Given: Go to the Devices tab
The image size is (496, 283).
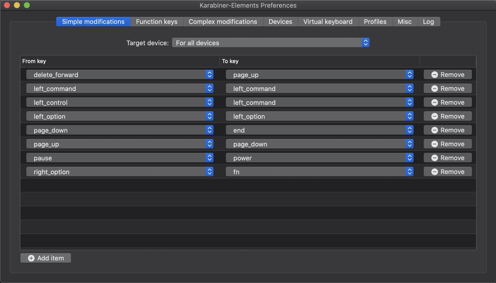Looking at the screenshot, I should click(x=280, y=22).
